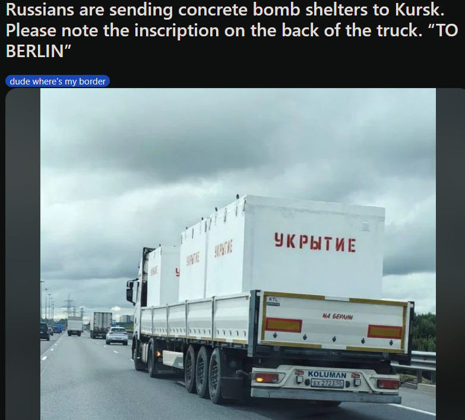Click the "dude where's my border" flair tag
This screenshot has height=420, width=465.
click(x=58, y=81)
